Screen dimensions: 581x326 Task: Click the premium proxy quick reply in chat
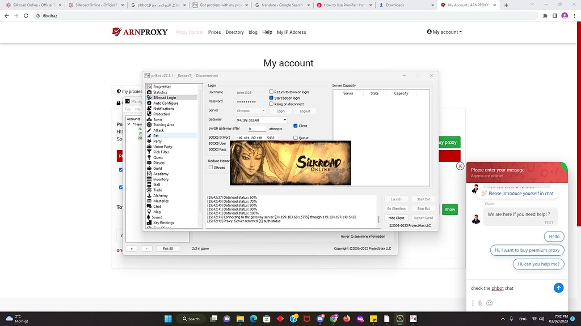527,250
